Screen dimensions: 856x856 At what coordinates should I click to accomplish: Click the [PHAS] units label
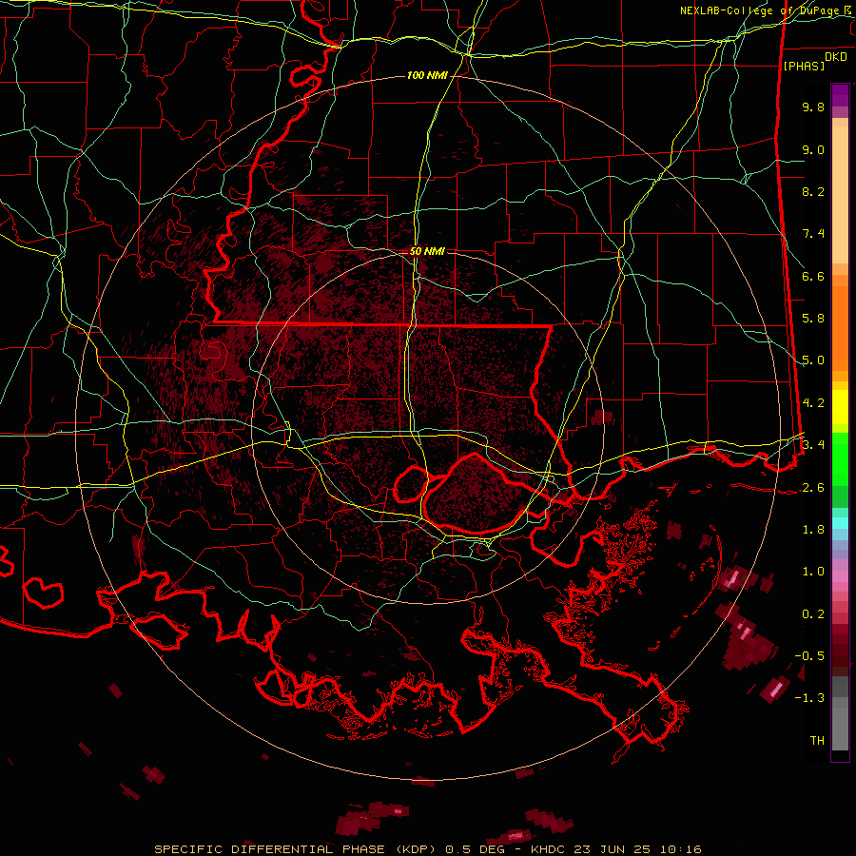click(x=804, y=66)
